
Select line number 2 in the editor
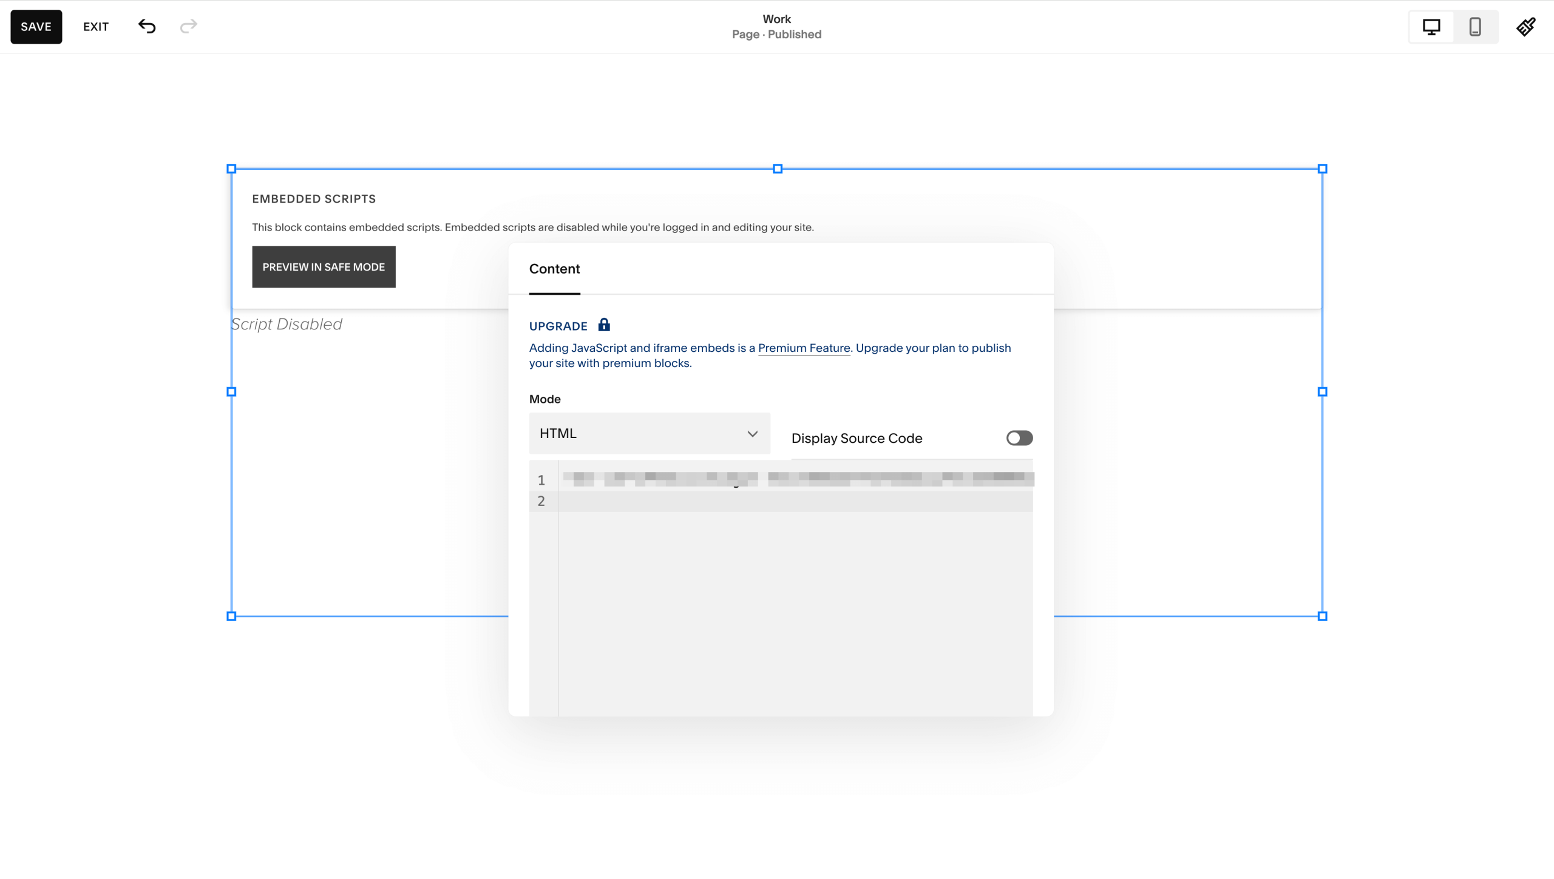coord(541,500)
